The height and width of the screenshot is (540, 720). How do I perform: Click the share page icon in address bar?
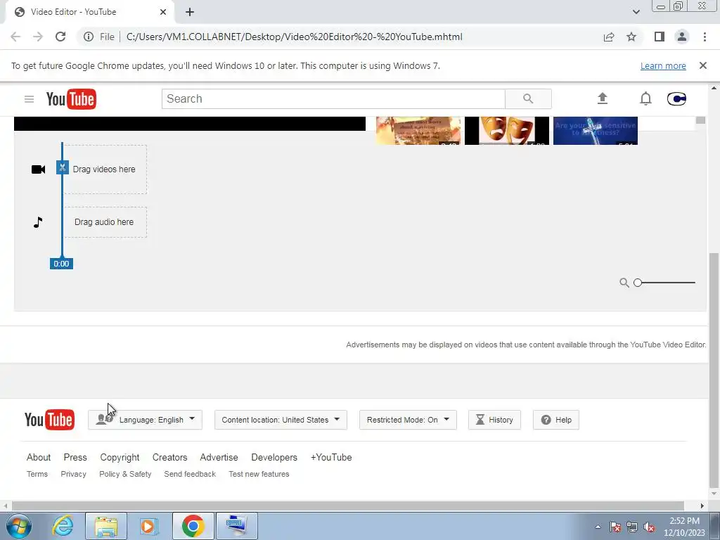click(x=609, y=37)
